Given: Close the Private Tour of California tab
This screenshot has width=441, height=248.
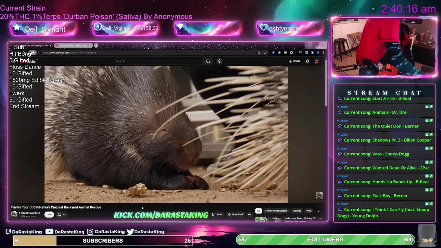Looking at the screenshot, I should click(x=50, y=45).
